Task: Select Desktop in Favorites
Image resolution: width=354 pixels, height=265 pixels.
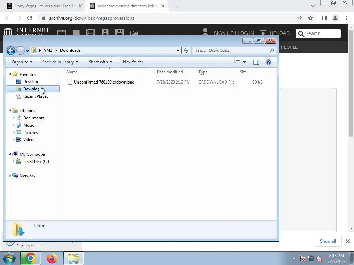Action: coord(30,82)
